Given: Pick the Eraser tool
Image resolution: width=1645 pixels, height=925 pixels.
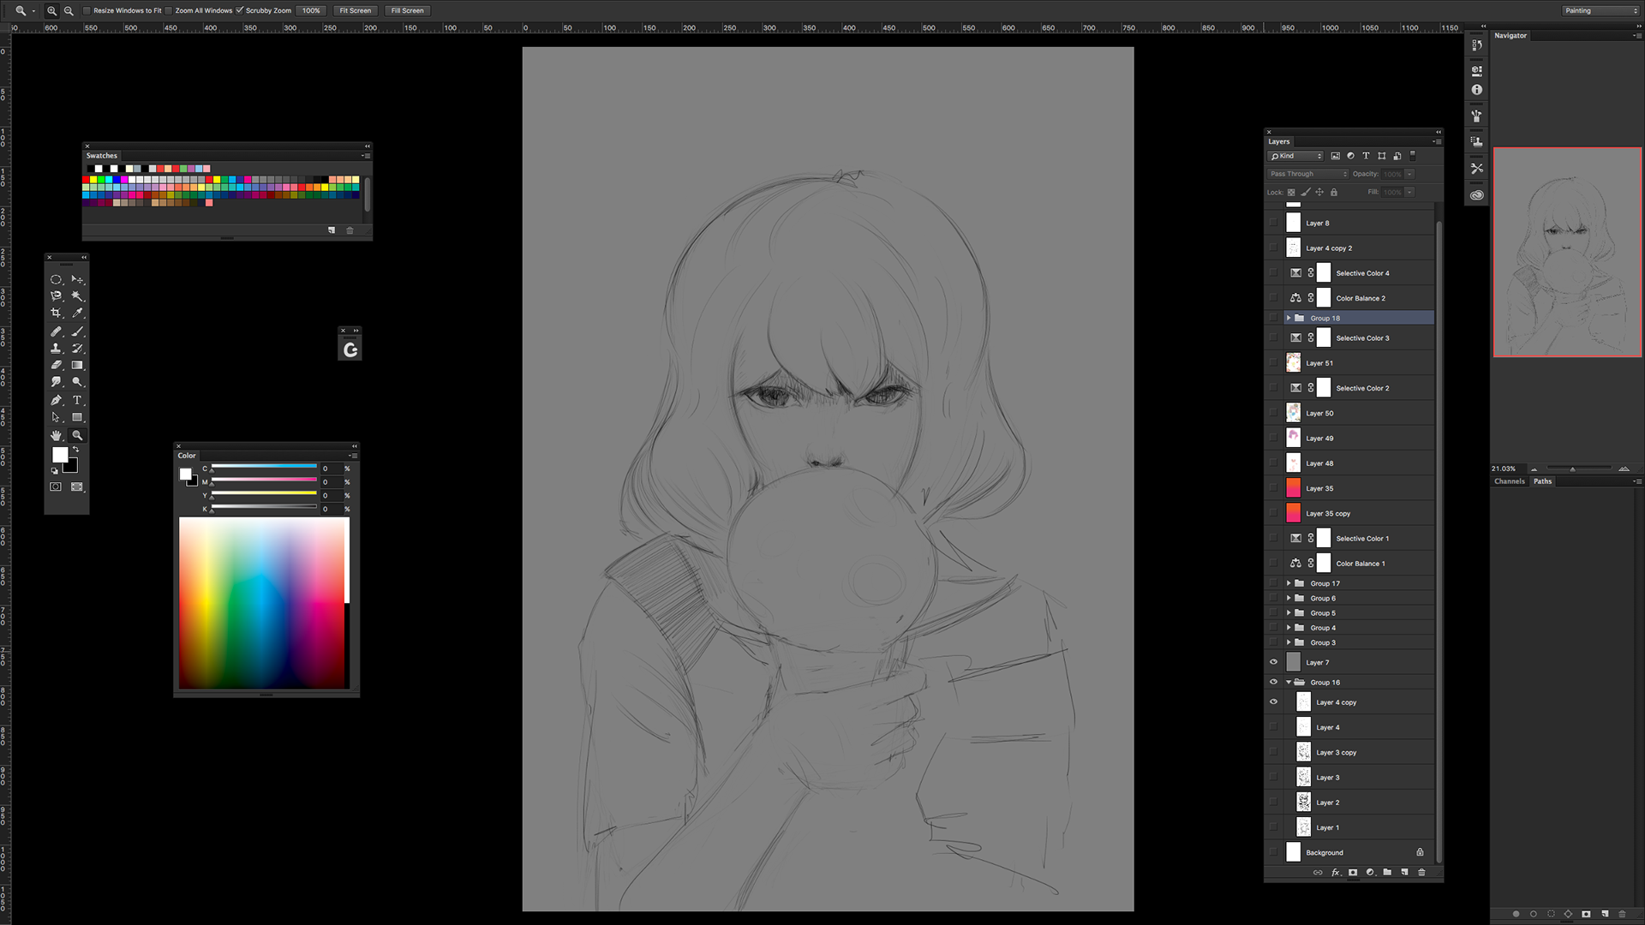Looking at the screenshot, I should tap(56, 366).
